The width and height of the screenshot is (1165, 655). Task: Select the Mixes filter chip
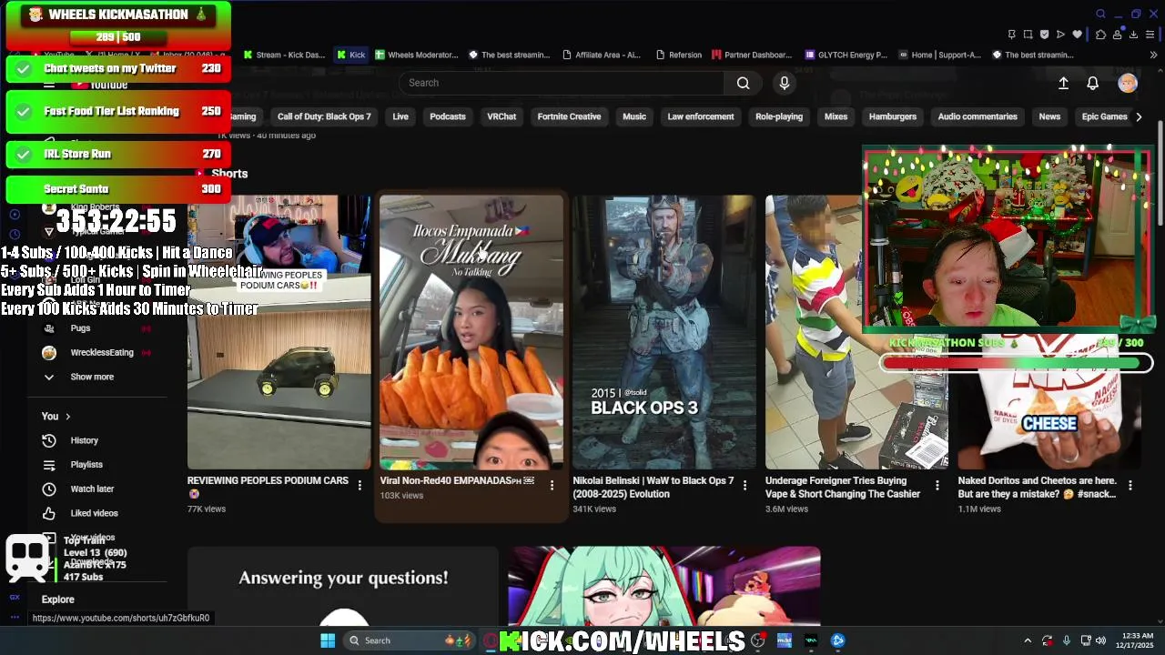(x=836, y=116)
